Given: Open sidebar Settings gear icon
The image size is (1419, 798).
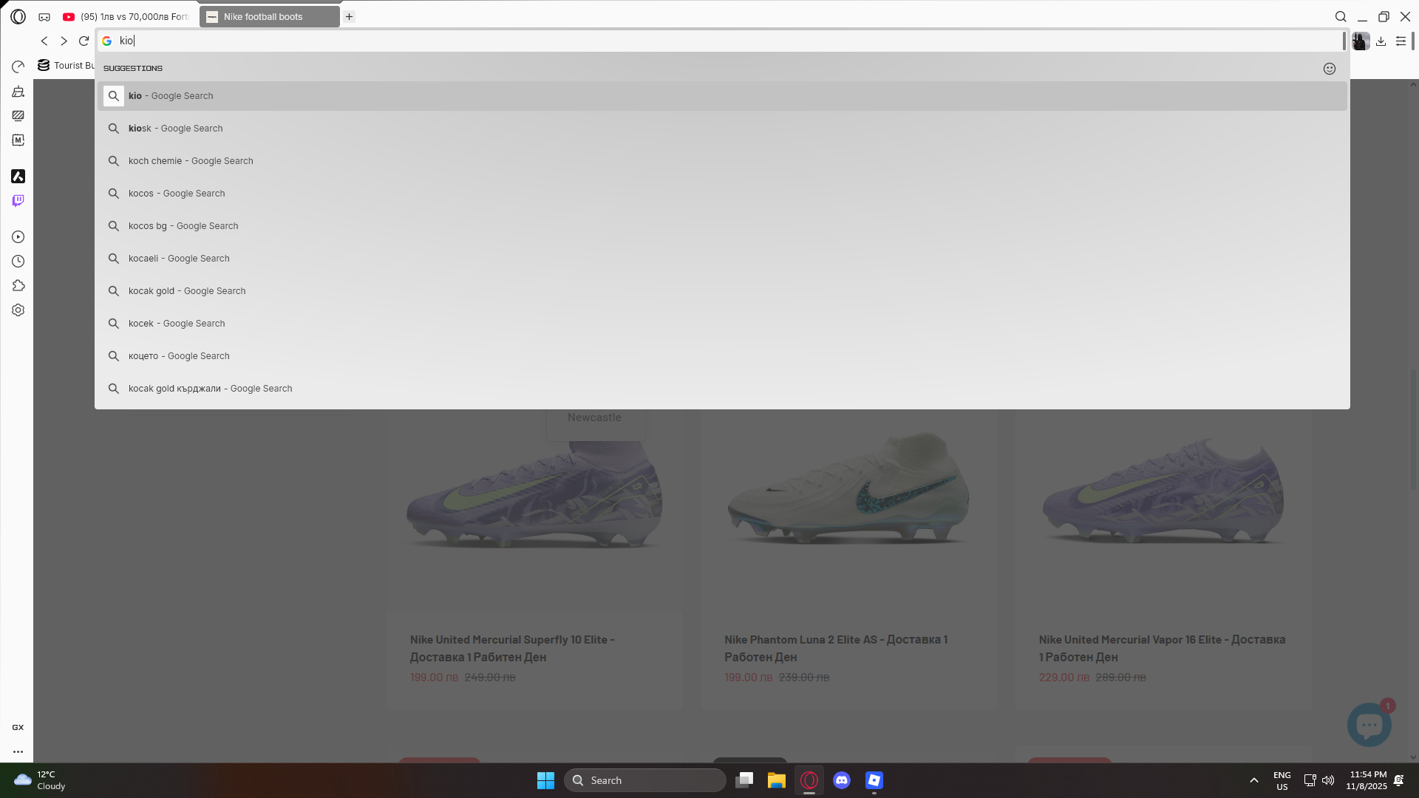Looking at the screenshot, I should pyautogui.click(x=18, y=310).
